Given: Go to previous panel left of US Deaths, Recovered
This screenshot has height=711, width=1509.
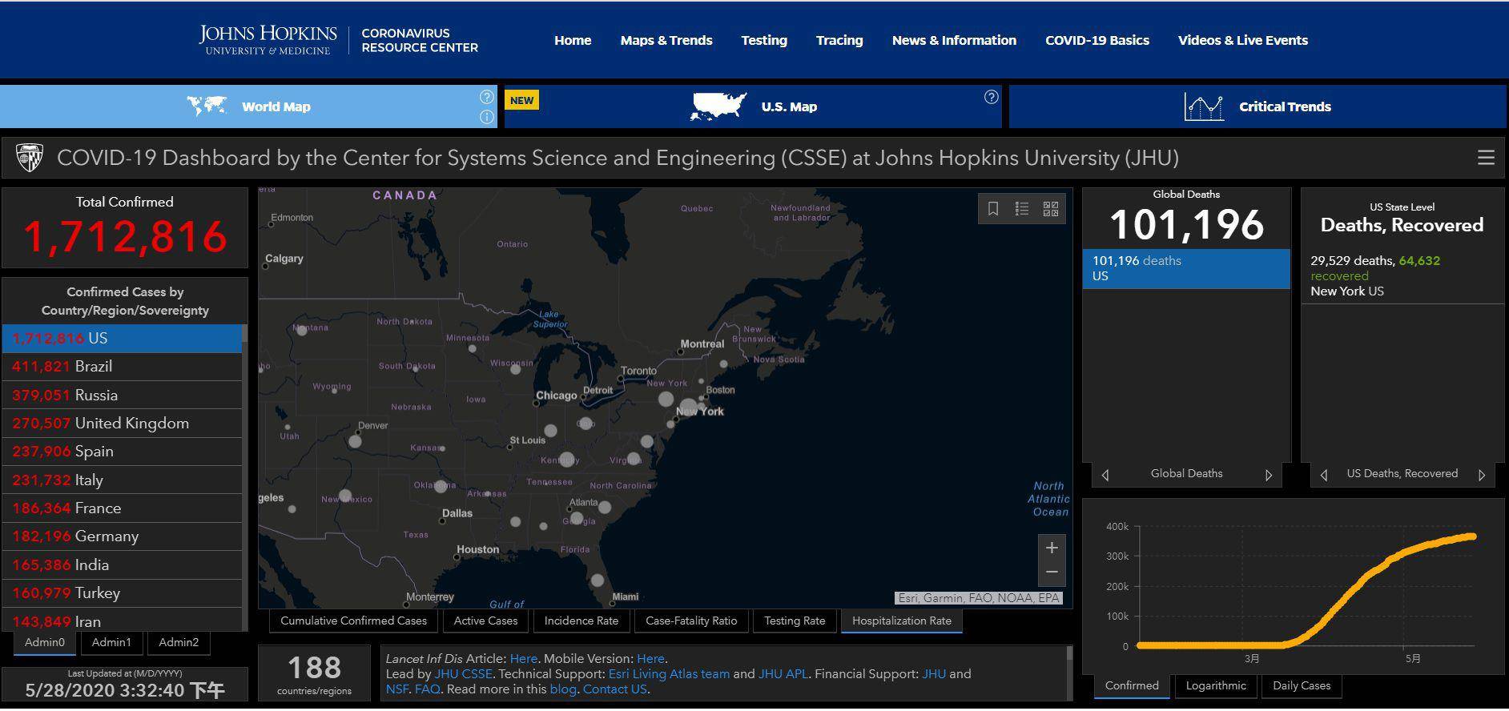Looking at the screenshot, I should click(1324, 475).
